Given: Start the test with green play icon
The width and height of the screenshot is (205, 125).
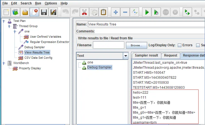Looking at the screenshot, I should [147, 12].
